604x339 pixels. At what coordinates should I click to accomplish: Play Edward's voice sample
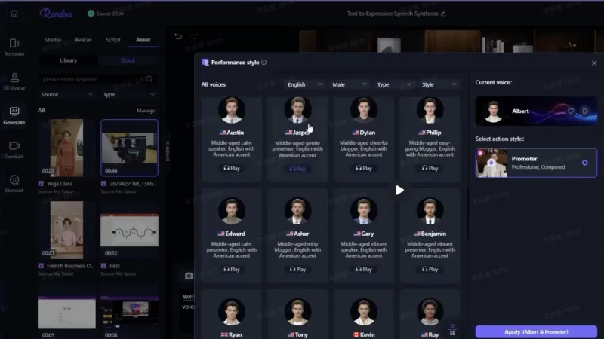click(x=232, y=270)
